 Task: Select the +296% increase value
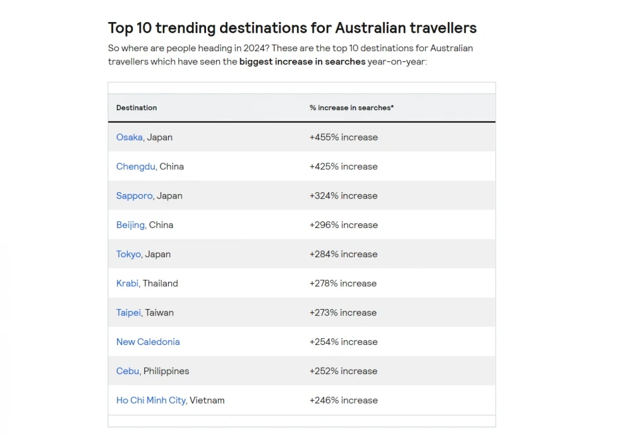(343, 225)
